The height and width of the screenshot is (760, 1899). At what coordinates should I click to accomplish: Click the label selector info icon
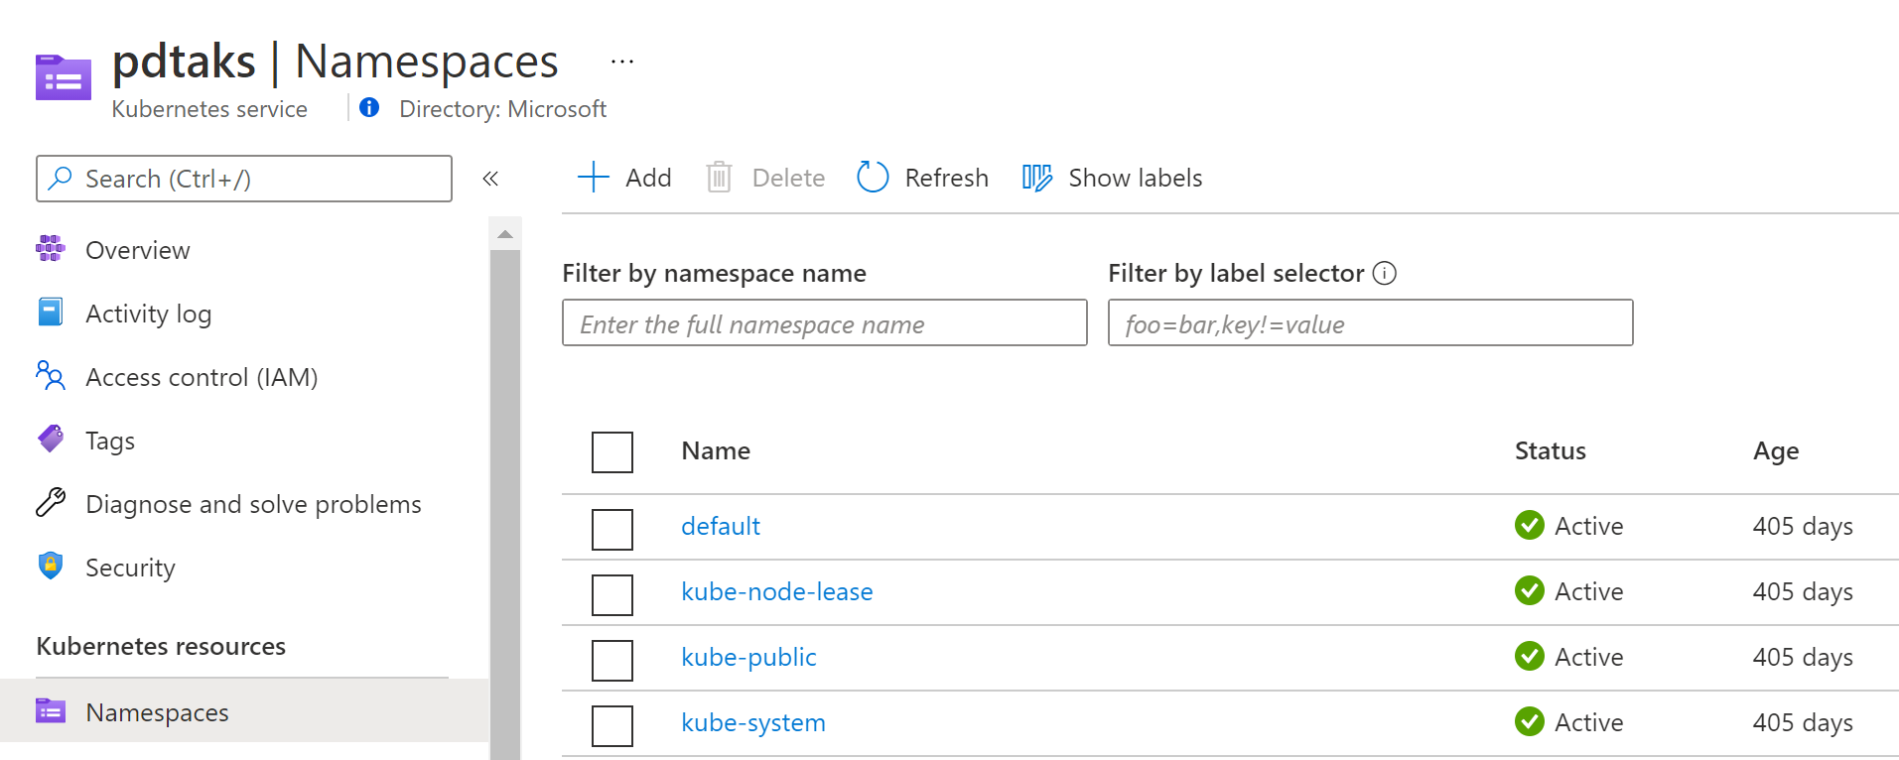tap(1385, 273)
